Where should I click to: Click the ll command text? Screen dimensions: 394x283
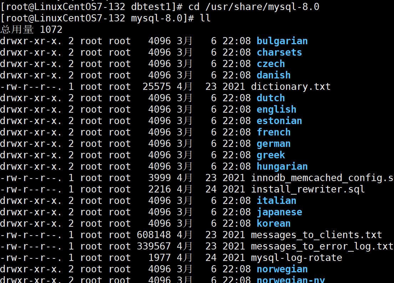click(205, 18)
